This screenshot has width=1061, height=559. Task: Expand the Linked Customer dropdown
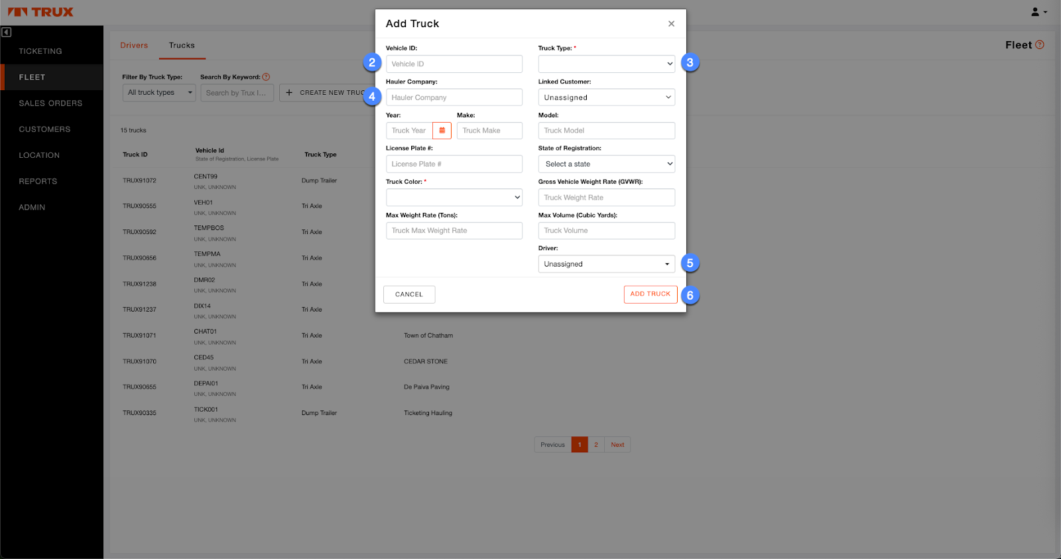[606, 97]
